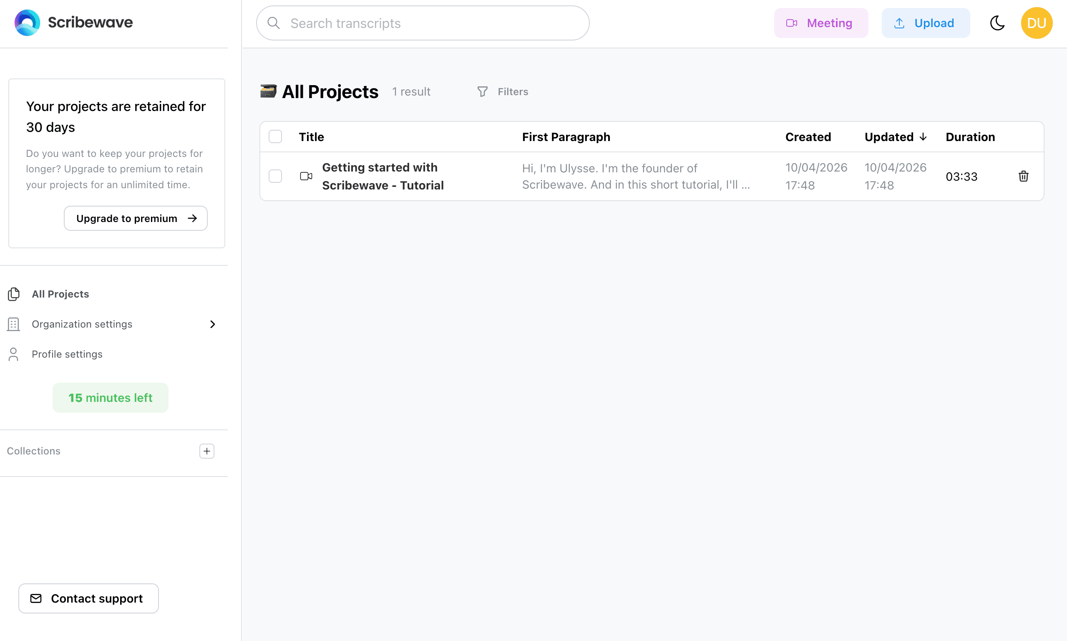The width and height of the screenshot is (1067, 641).
Task: Click the video camera icon on the tutorial project
Action: click(x=306, y=176)
